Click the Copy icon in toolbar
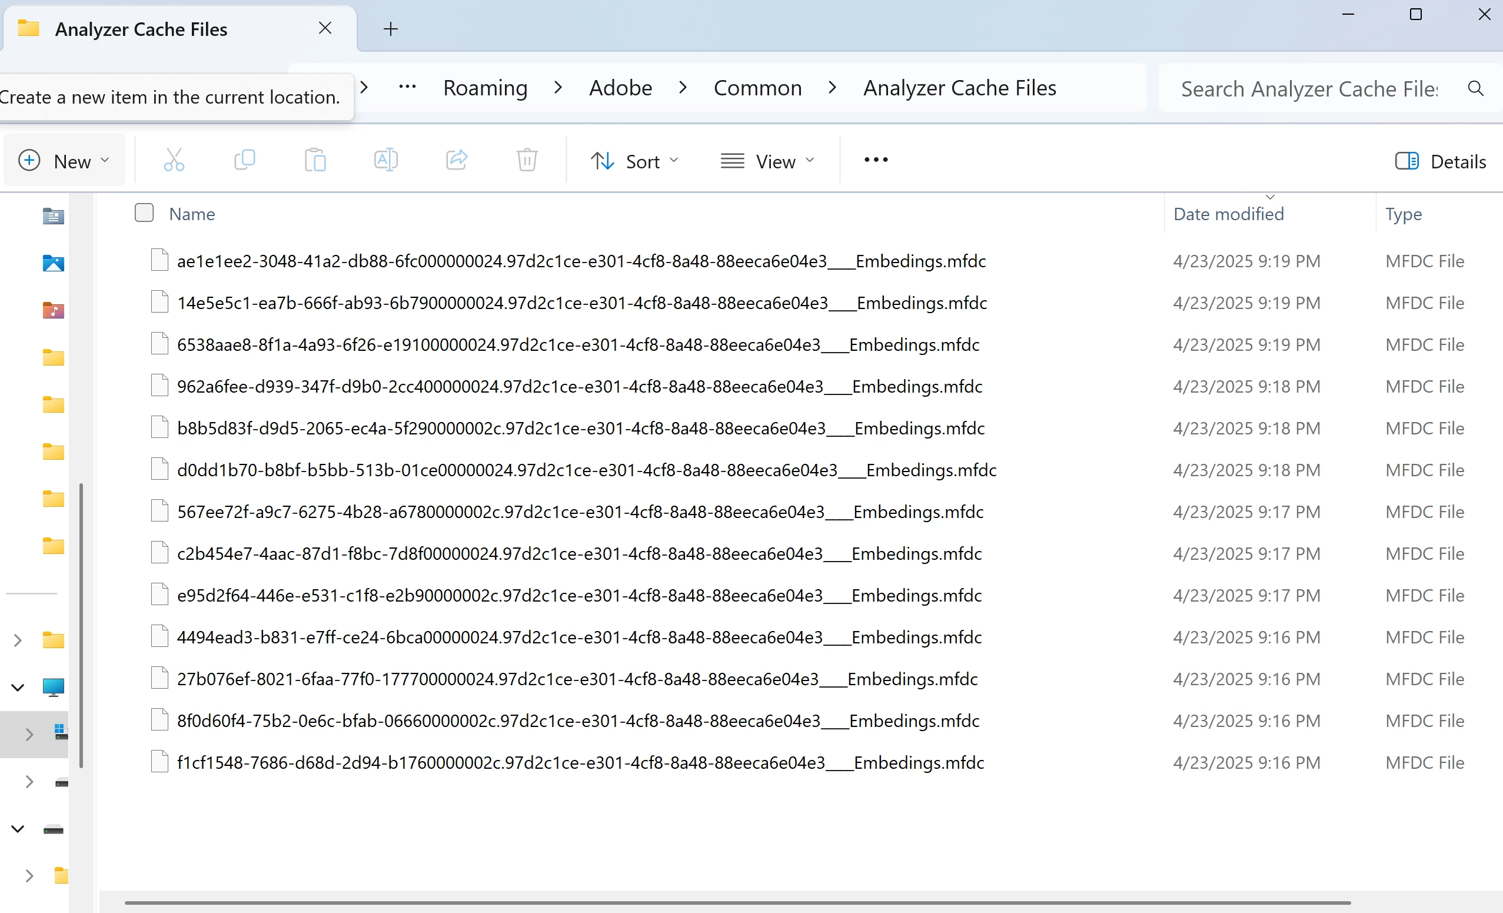The image size is (1503, 913). [x=245, y=161]
